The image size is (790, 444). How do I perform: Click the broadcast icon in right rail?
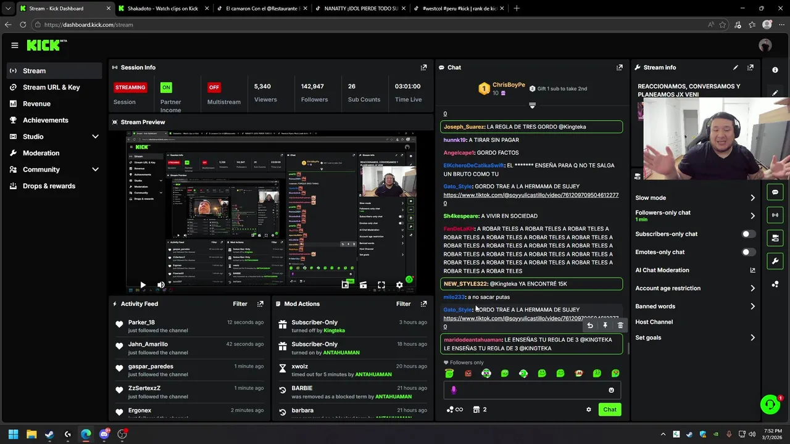pos(775,215)
